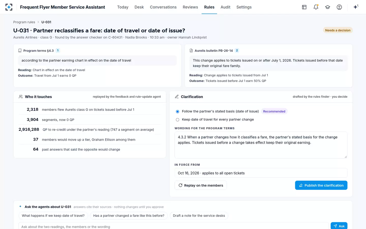Open the layout panel icon
The image size is (366, 229).
click(x=304, y=7)
